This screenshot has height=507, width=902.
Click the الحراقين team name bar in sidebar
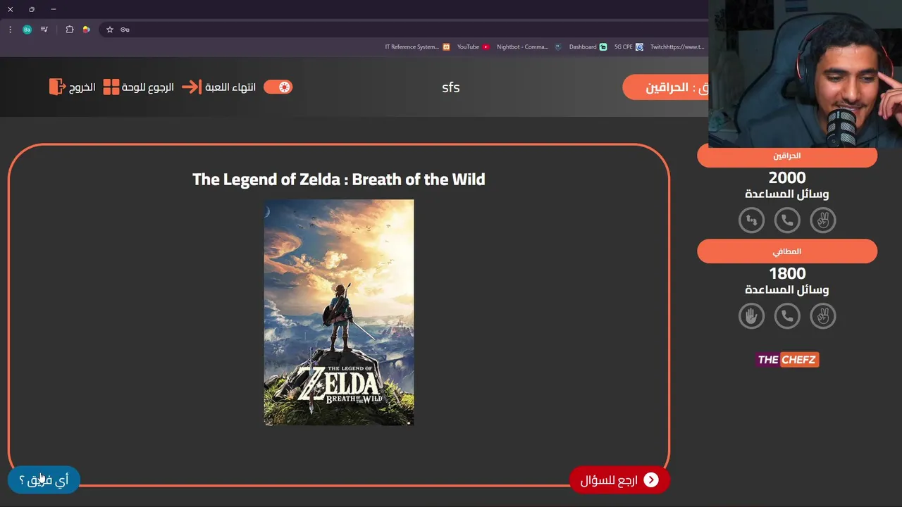pos(787,156)
